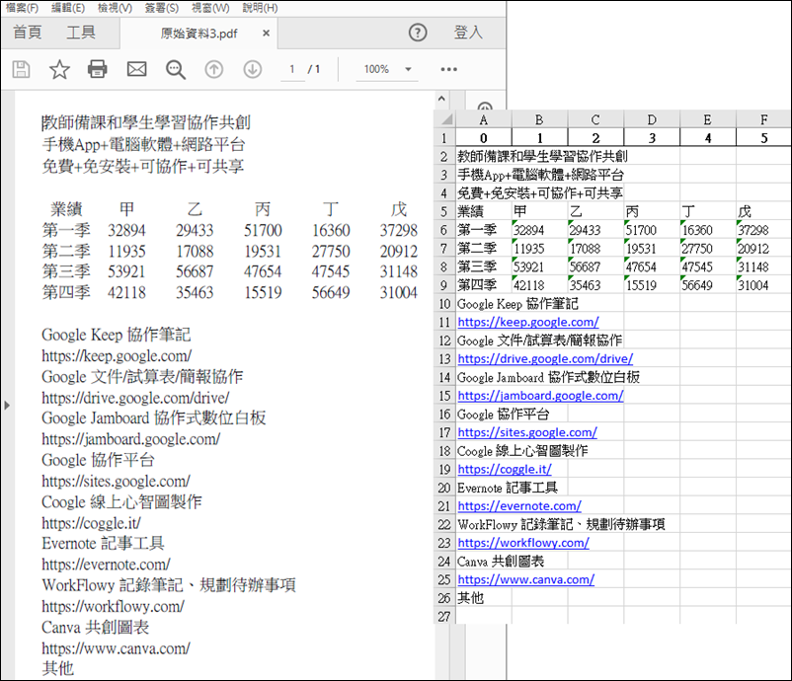Viewport: 792px width, 681px height.
Task: Open the sites.google.com link in Excel
Action: point(527,432)
